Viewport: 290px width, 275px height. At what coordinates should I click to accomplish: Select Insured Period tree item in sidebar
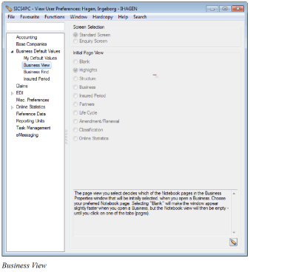[x=36, y=79]
